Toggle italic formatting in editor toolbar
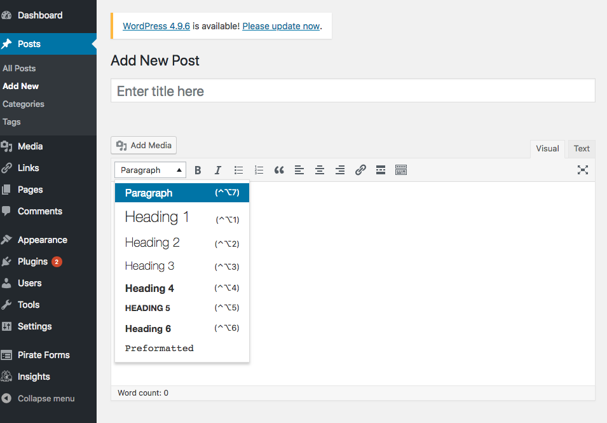This screenshot has width=607, height=423. (x=218, y=170)
